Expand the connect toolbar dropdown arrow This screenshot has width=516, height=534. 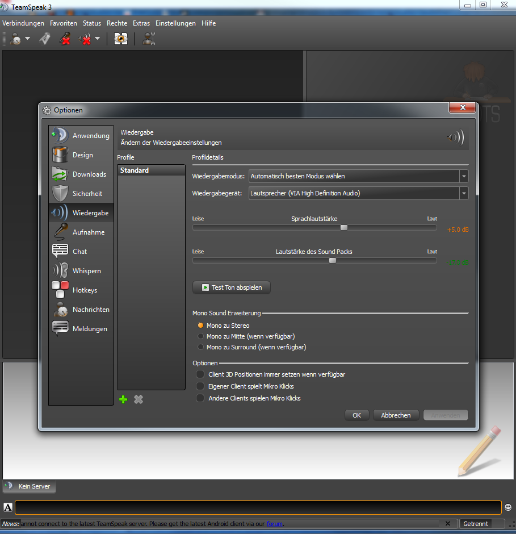[x=27, y=39]
